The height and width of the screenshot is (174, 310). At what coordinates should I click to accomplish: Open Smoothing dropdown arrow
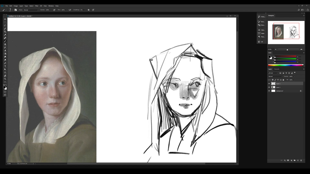85,10
